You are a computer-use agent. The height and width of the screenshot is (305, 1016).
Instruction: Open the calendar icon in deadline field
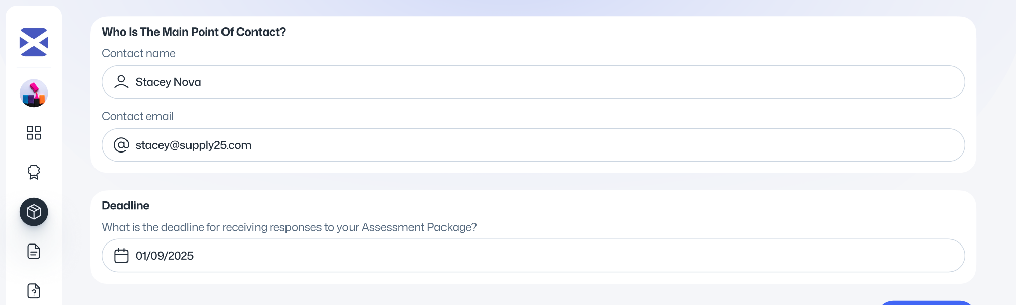click(121, 256)
